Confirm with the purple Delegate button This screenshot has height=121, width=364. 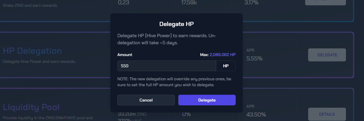207,100
